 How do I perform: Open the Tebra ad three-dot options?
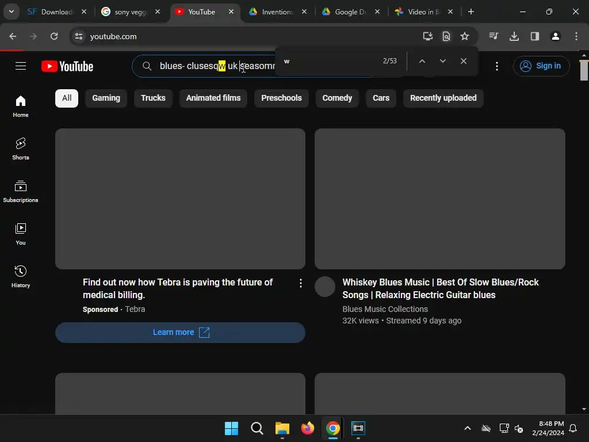[x=300, y=283]
